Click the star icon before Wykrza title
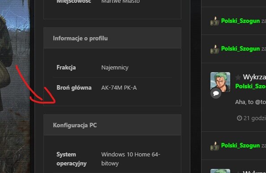The height and width of the screenshot is (173, 266). (238, 78)
